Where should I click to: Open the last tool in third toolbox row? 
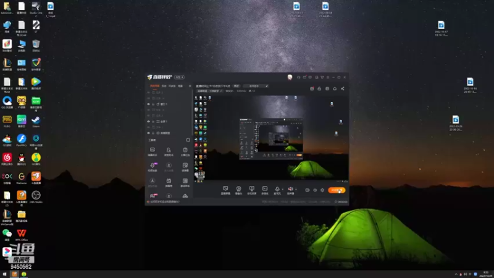pyautogui.click(x=185, y=182)
